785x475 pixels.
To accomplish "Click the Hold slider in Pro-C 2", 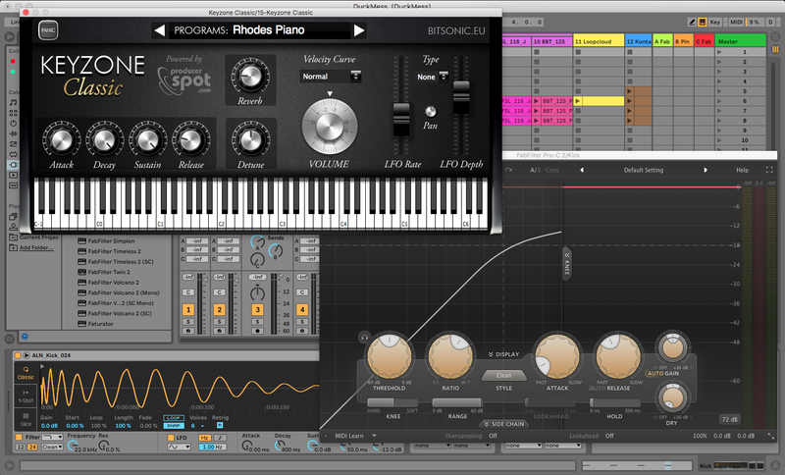I will pos(615,403).
